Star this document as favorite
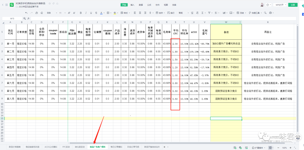The height and width of the screenshot is (150, 304). (x=50, y=3)
